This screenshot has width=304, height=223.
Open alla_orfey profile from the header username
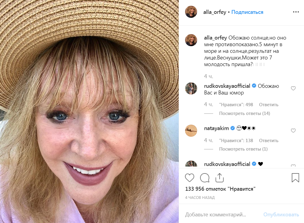coord(215,12)
